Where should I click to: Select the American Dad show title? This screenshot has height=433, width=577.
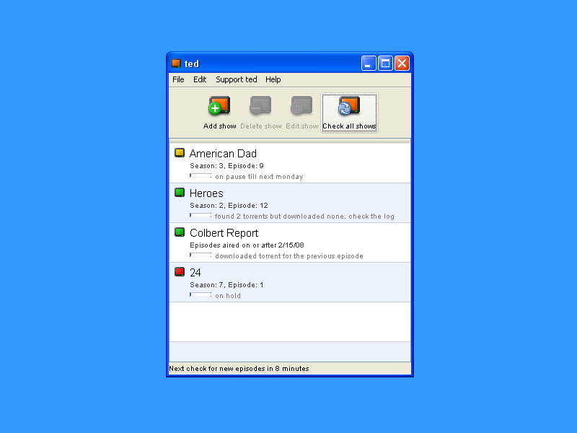point(223,154)
